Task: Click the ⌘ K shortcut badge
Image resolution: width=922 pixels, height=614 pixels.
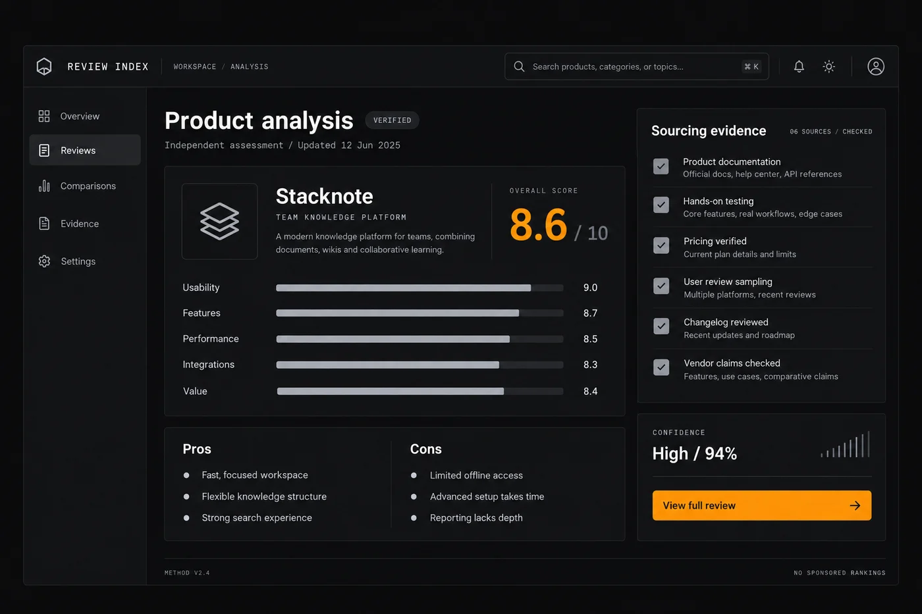Action: point(751,66)
